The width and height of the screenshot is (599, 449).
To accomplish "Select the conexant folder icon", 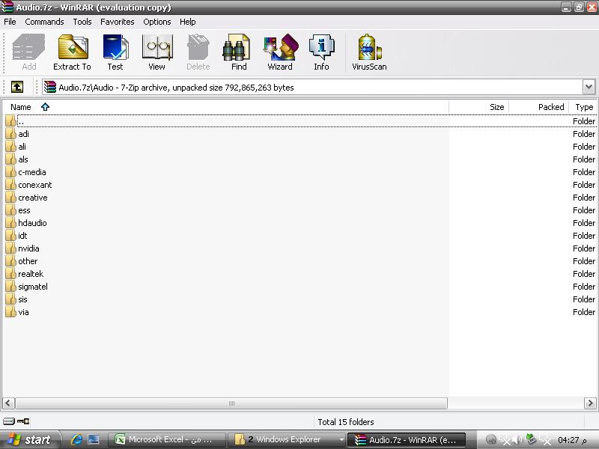I will 11,185.
